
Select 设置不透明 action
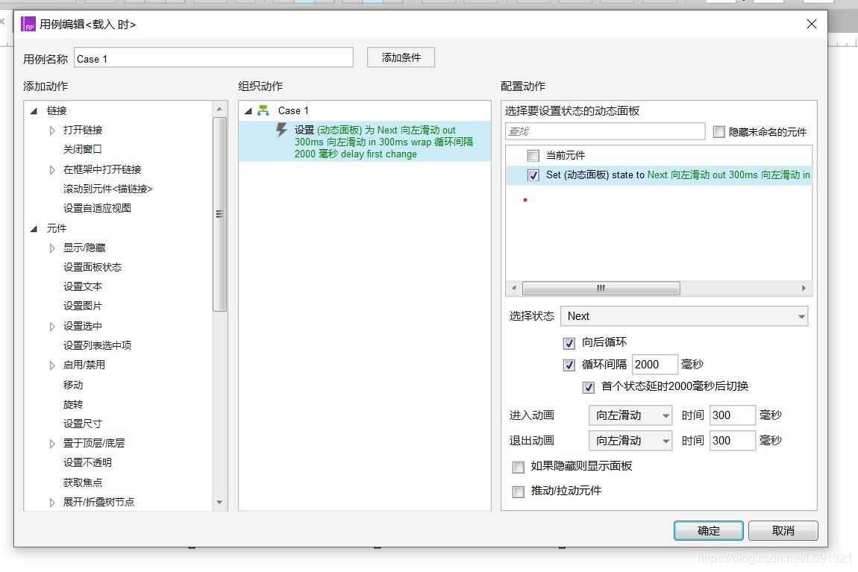click(87, 462)
